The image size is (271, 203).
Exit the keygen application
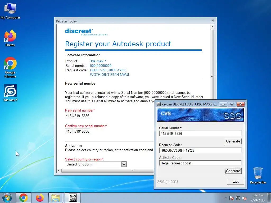[236, 181]
